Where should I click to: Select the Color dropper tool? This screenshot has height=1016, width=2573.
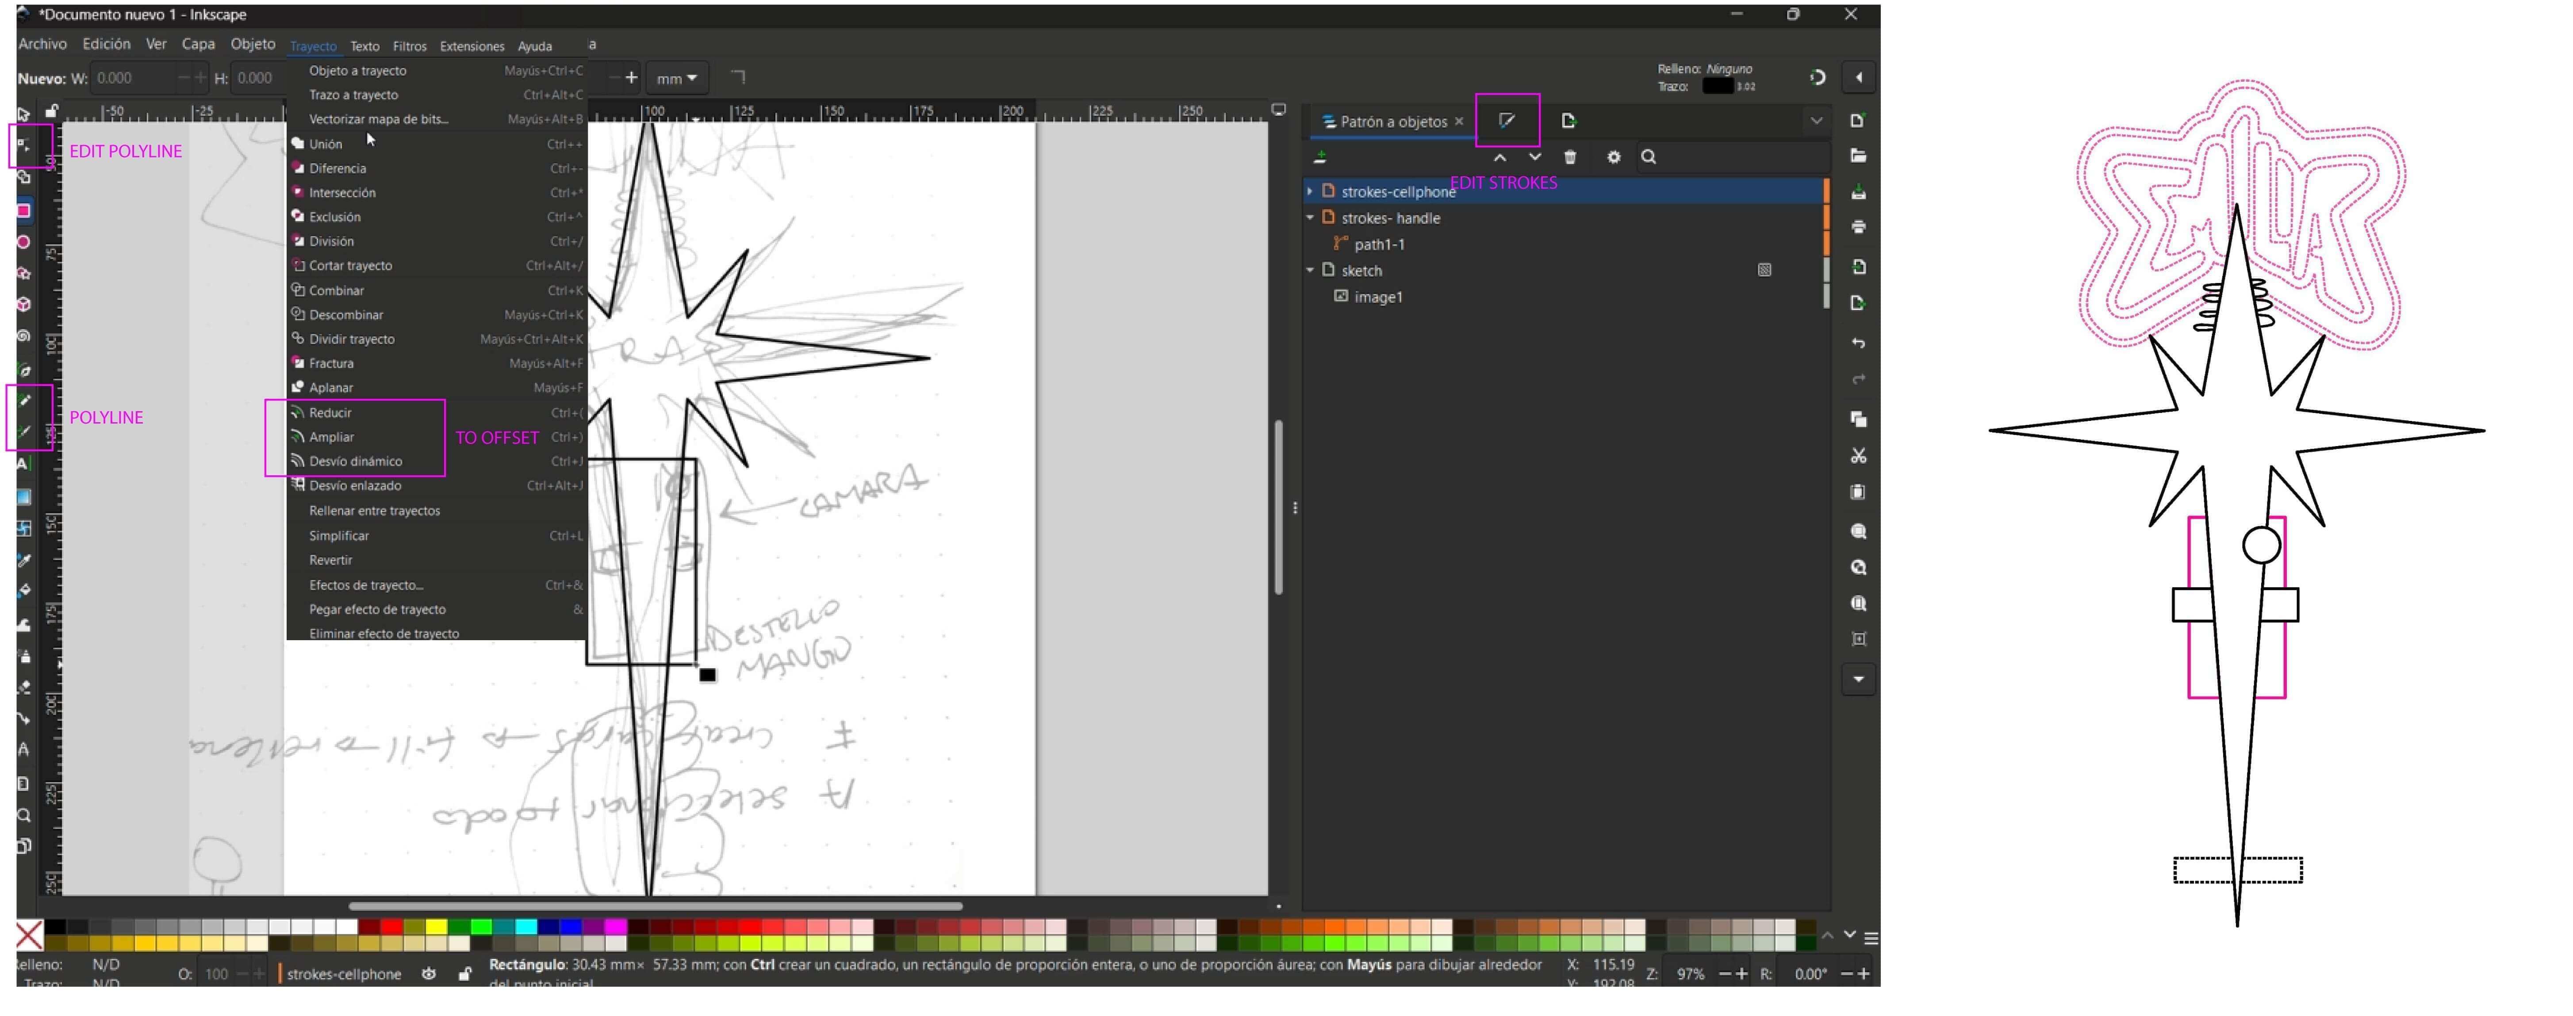coord(24,561)
